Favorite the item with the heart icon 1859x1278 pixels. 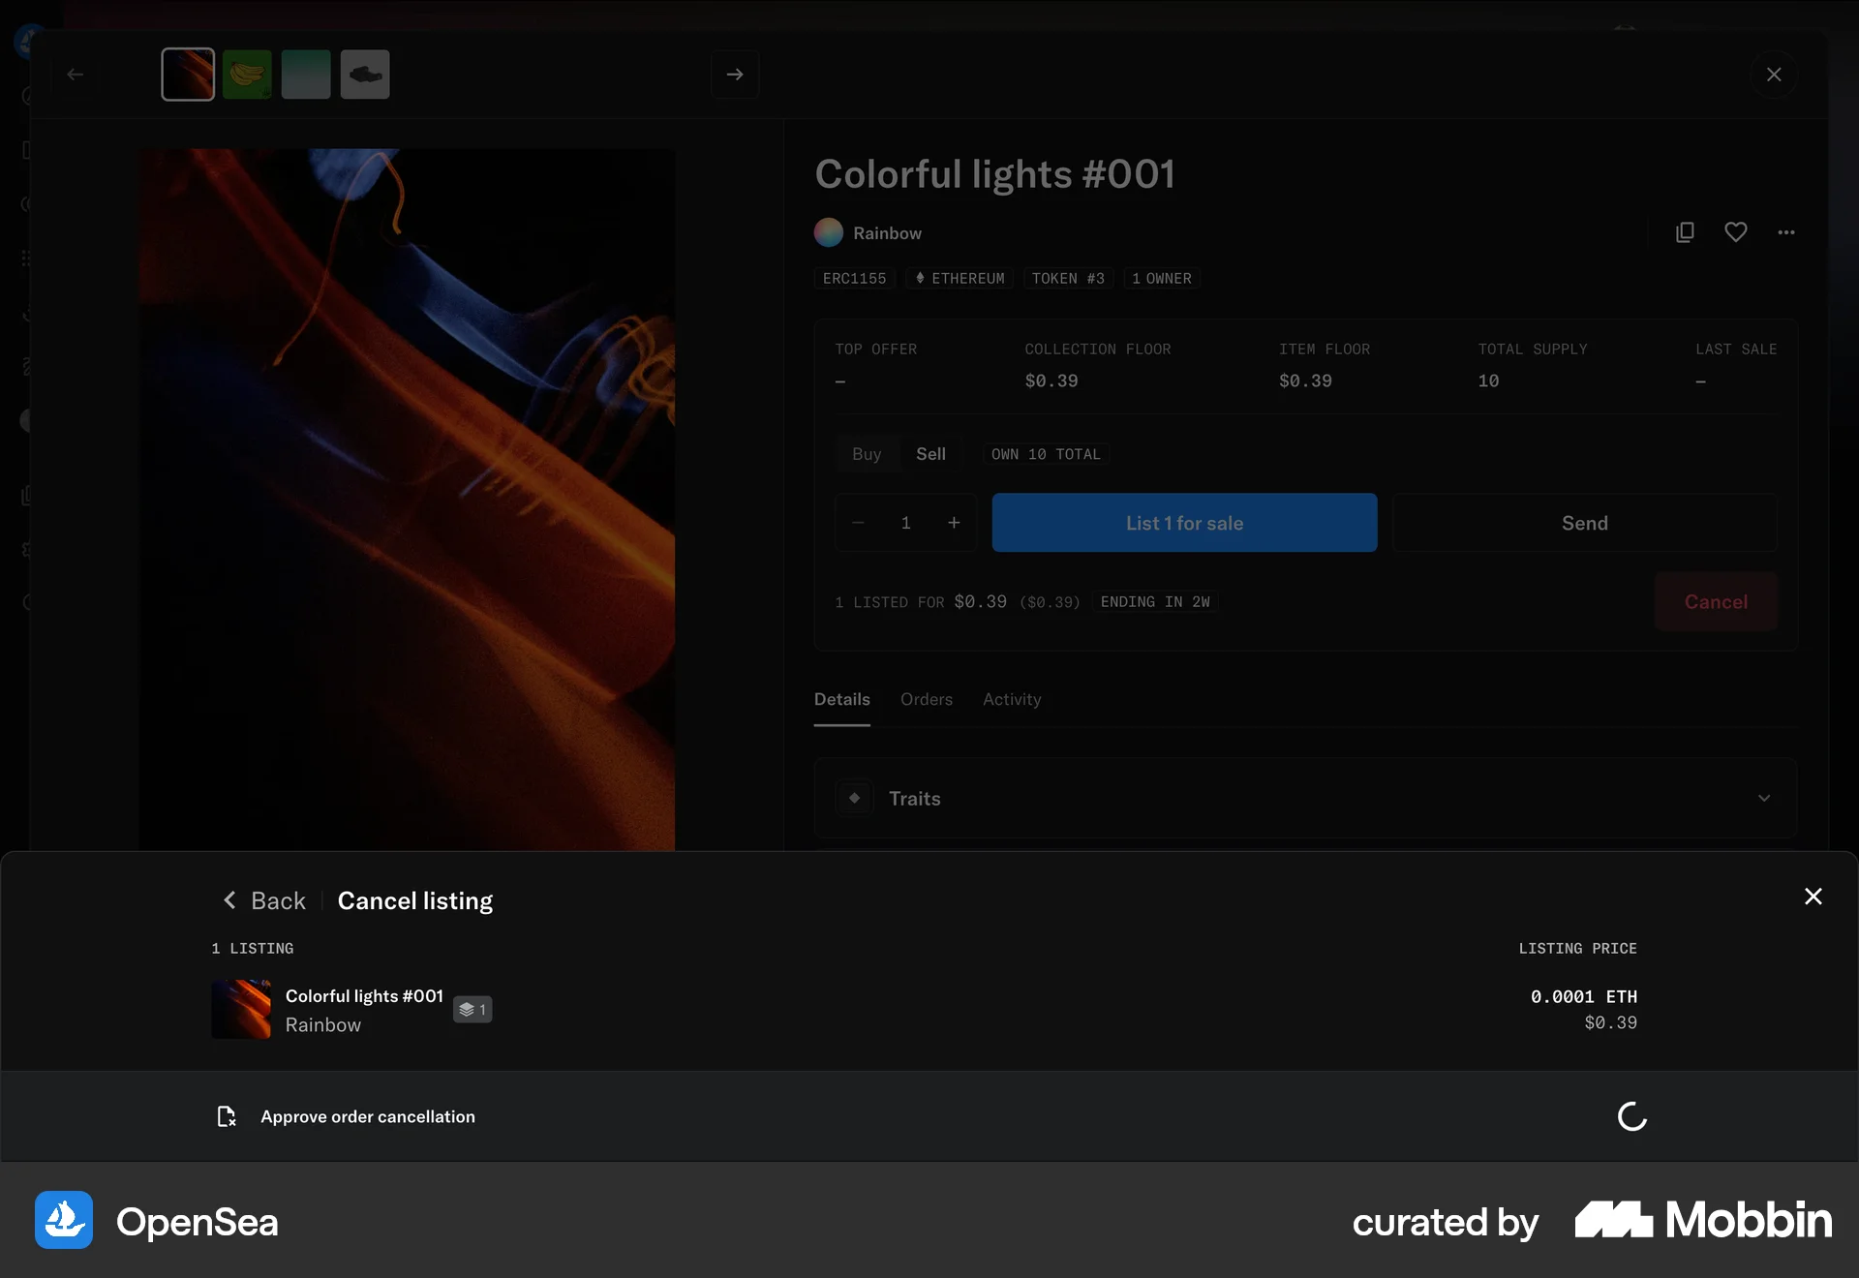click(x=1736, y=232)
